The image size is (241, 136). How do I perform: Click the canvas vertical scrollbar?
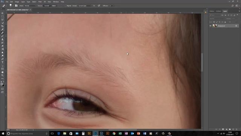202,62
